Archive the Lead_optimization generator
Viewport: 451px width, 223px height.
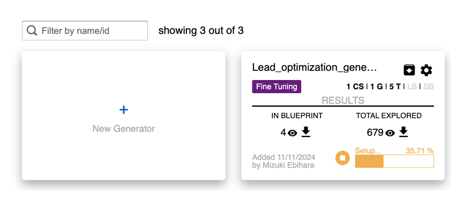409,70
